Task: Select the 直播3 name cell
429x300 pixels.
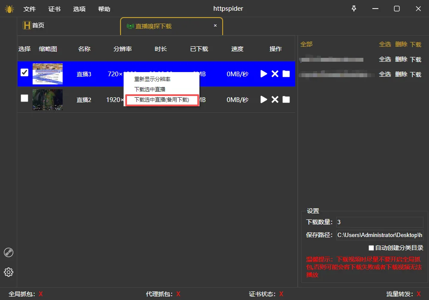Action: pyautogui.click(x=84, y=74)
